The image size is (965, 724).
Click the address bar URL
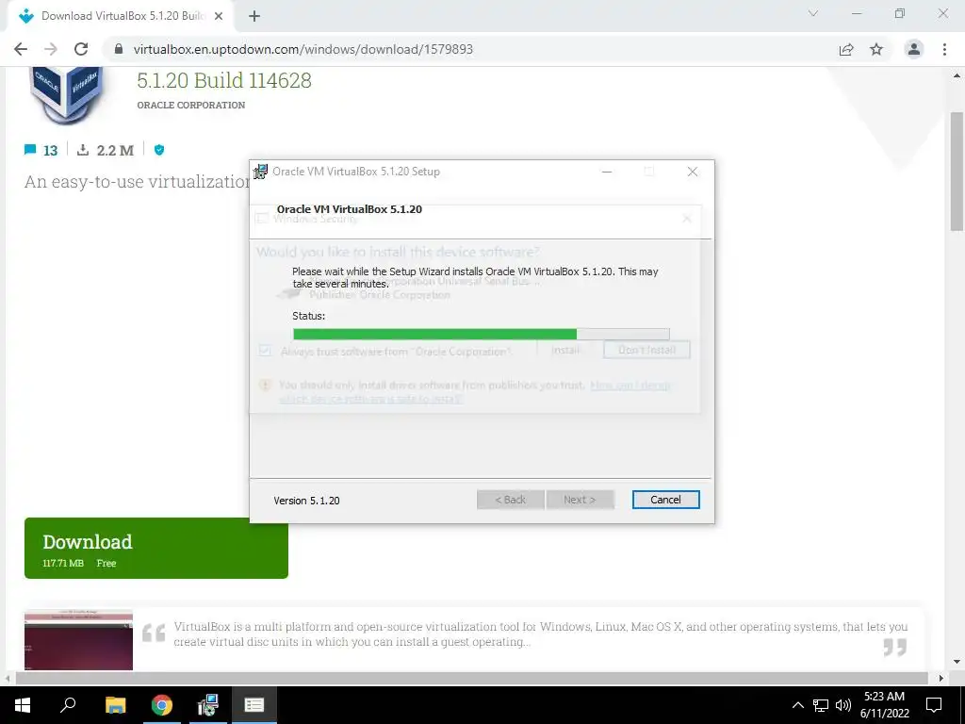tap(303, 49)
